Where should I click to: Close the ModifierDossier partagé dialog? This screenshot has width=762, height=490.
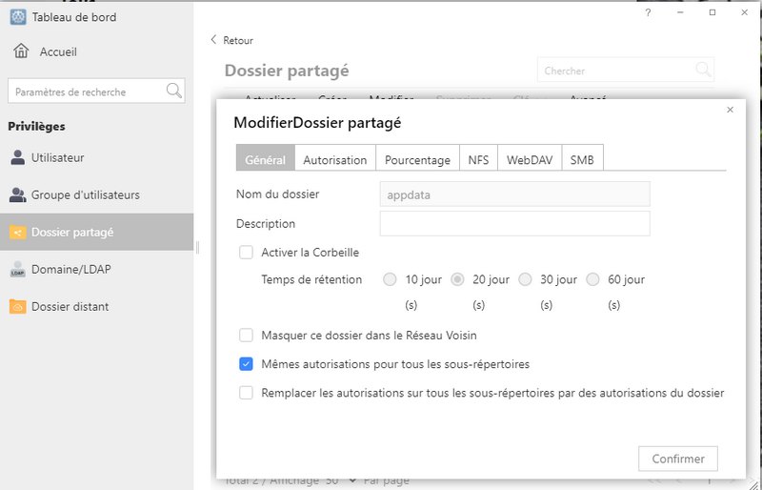click(x=730, y=111)
